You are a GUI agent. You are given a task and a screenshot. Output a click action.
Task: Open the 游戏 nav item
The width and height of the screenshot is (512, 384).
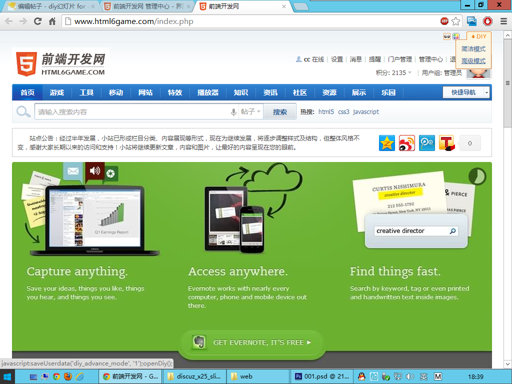pos(57,92)
